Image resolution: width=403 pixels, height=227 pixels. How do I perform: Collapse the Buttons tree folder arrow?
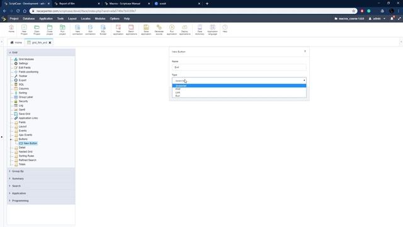pyautogui.click(x=11, y=139)
